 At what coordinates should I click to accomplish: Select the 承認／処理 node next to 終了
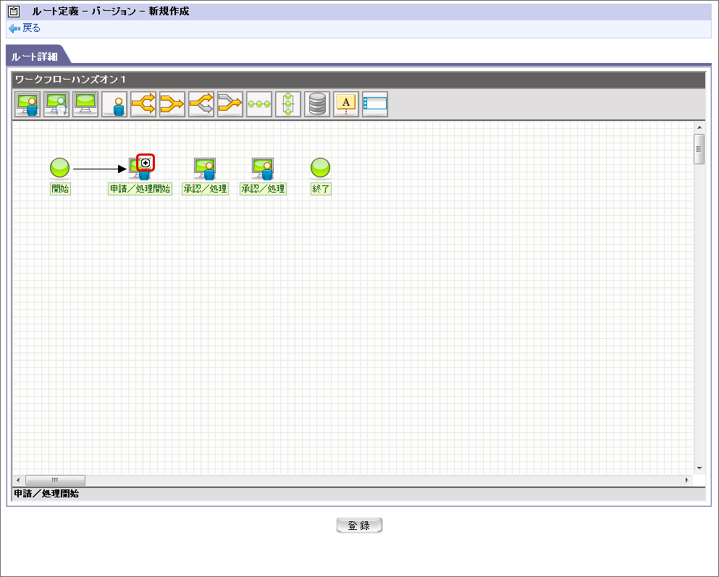(263, 169)
